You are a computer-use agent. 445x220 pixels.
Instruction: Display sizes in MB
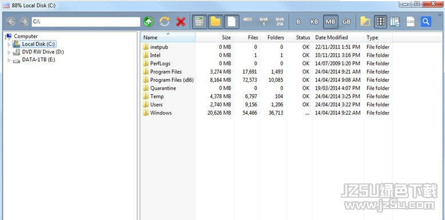click(330, 22)
